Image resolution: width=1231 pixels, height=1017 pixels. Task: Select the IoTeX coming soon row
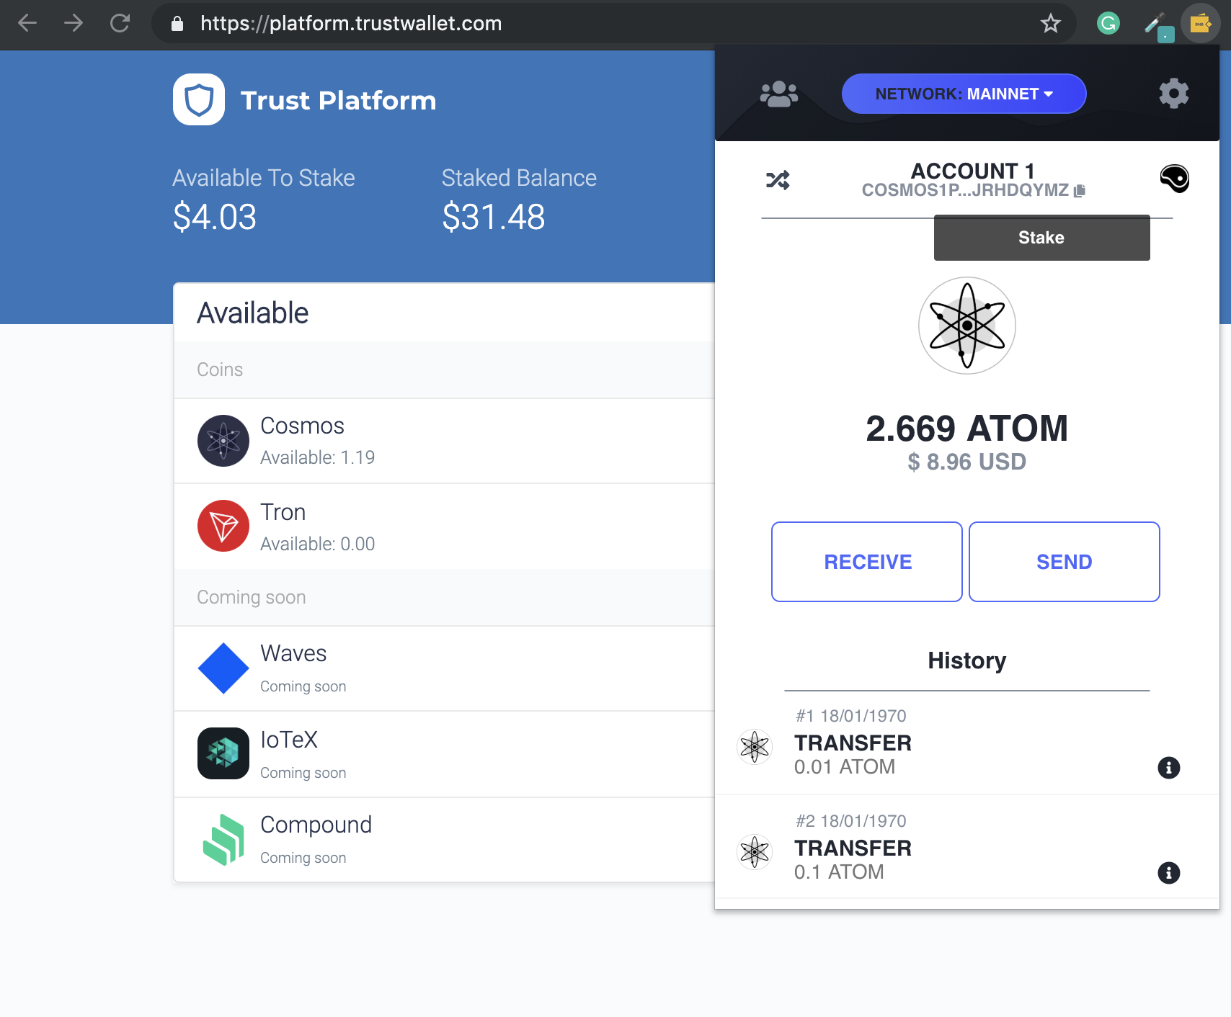(444, 754)
